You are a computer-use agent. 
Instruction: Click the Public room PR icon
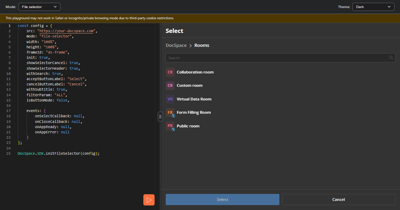pyautogui.click(x=170, y=126)
